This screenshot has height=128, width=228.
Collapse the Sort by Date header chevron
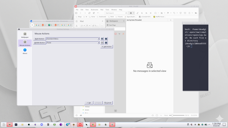[x=171, y=20]
